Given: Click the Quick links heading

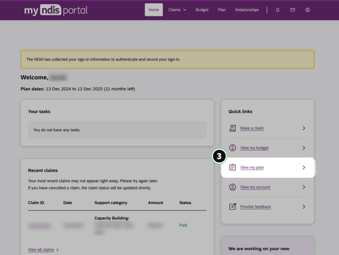Looking at the screenshot, I should 240,111.
